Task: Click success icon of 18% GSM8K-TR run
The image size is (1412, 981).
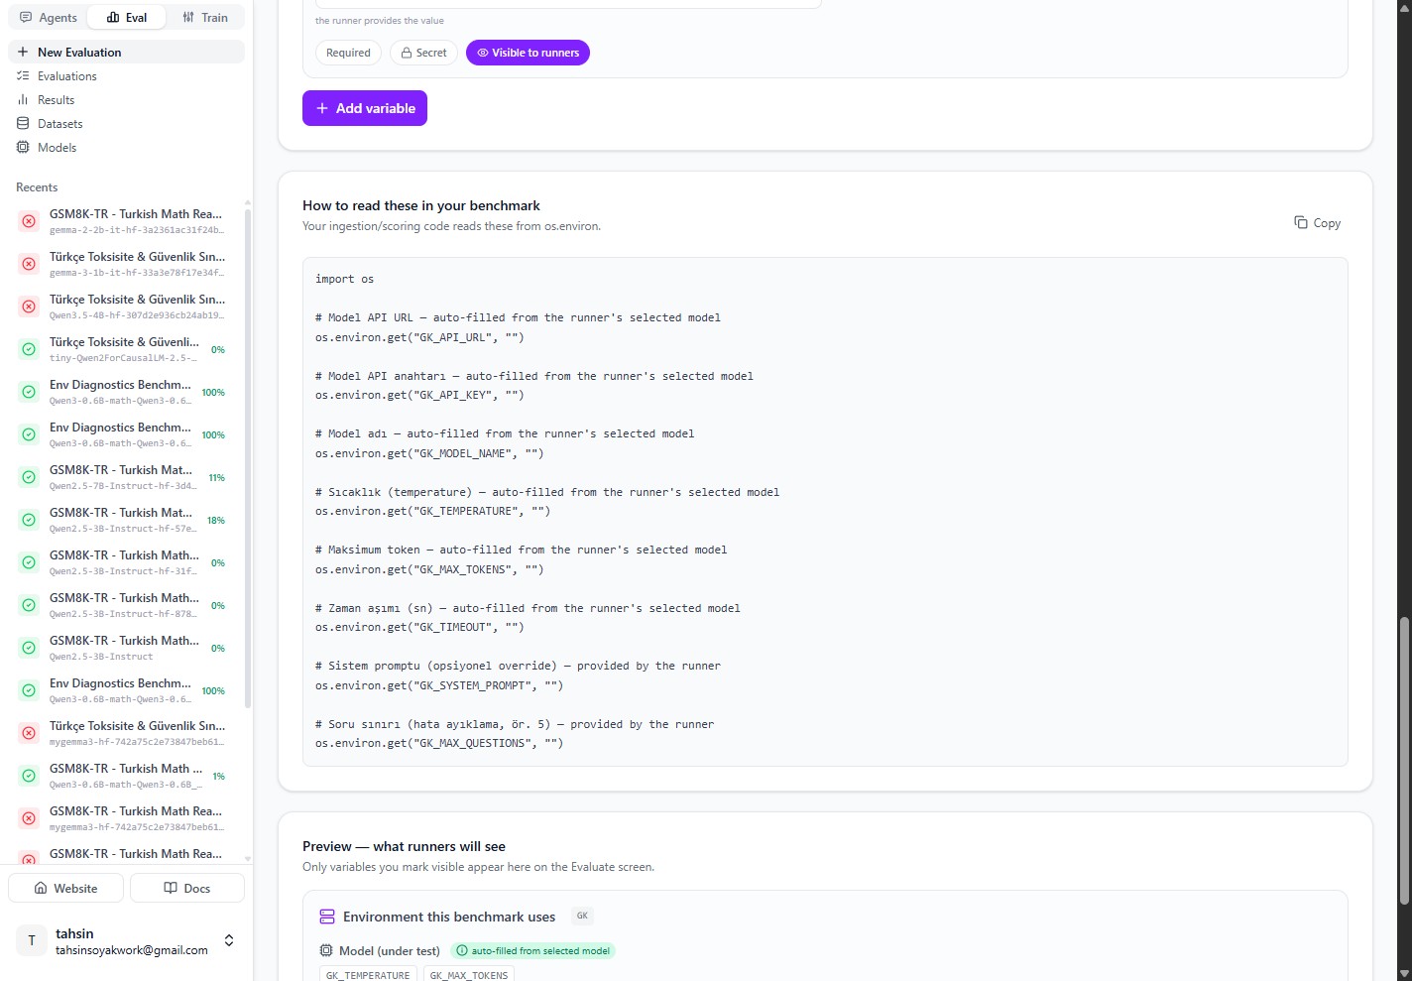Action: click(29, 520)
